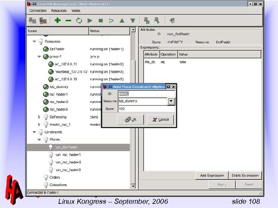Click the Delete Expression button
The image size is (278, 208).
pyautogui.click(x=245, y=176)
